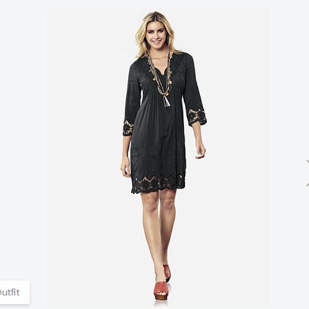309x309 pixels.
Task: Click the lace cuff on right sleeve
Action: 197,117
